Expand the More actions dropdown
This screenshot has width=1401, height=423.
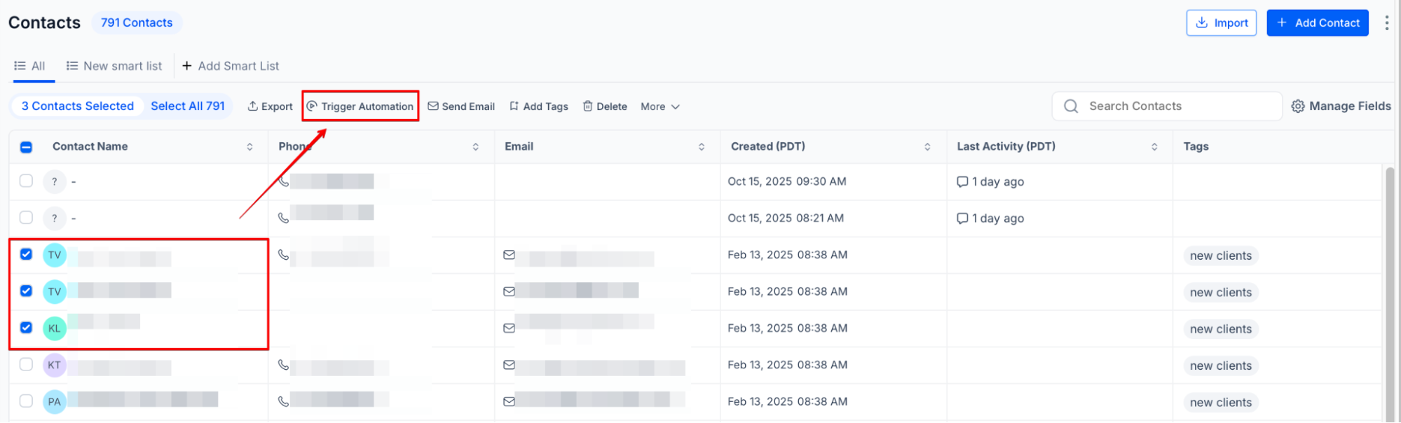point(660,106)
